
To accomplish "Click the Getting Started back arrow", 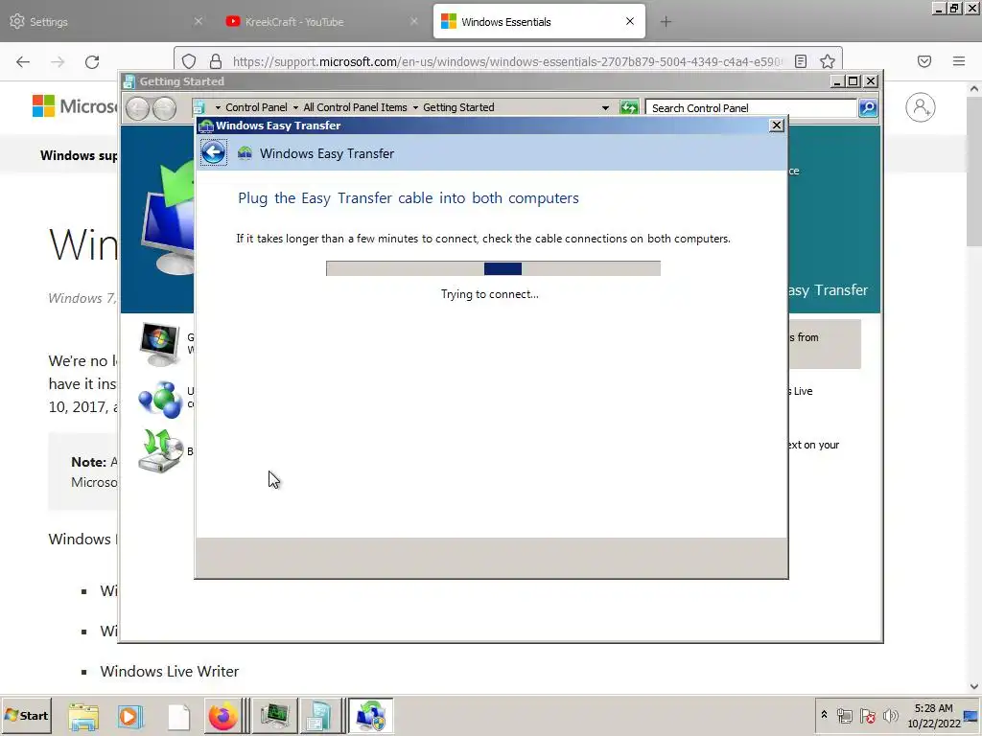I will [x=138, y=108].
